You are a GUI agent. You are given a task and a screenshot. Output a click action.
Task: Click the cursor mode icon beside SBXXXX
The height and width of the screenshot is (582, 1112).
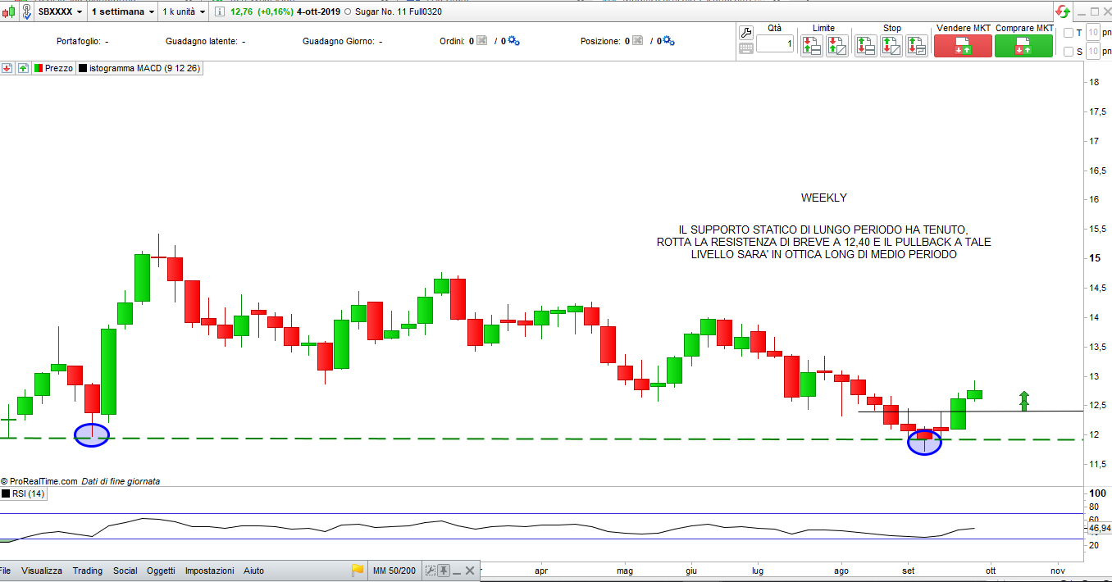click(27, 12)
